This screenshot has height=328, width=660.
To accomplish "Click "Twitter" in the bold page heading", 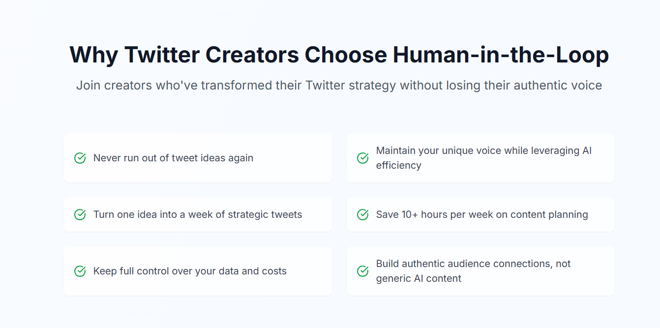I will tap(162, 55).
